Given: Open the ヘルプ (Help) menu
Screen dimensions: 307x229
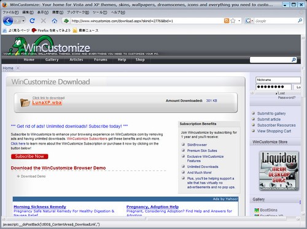Looking at the screenshot, I should (118, 12).
